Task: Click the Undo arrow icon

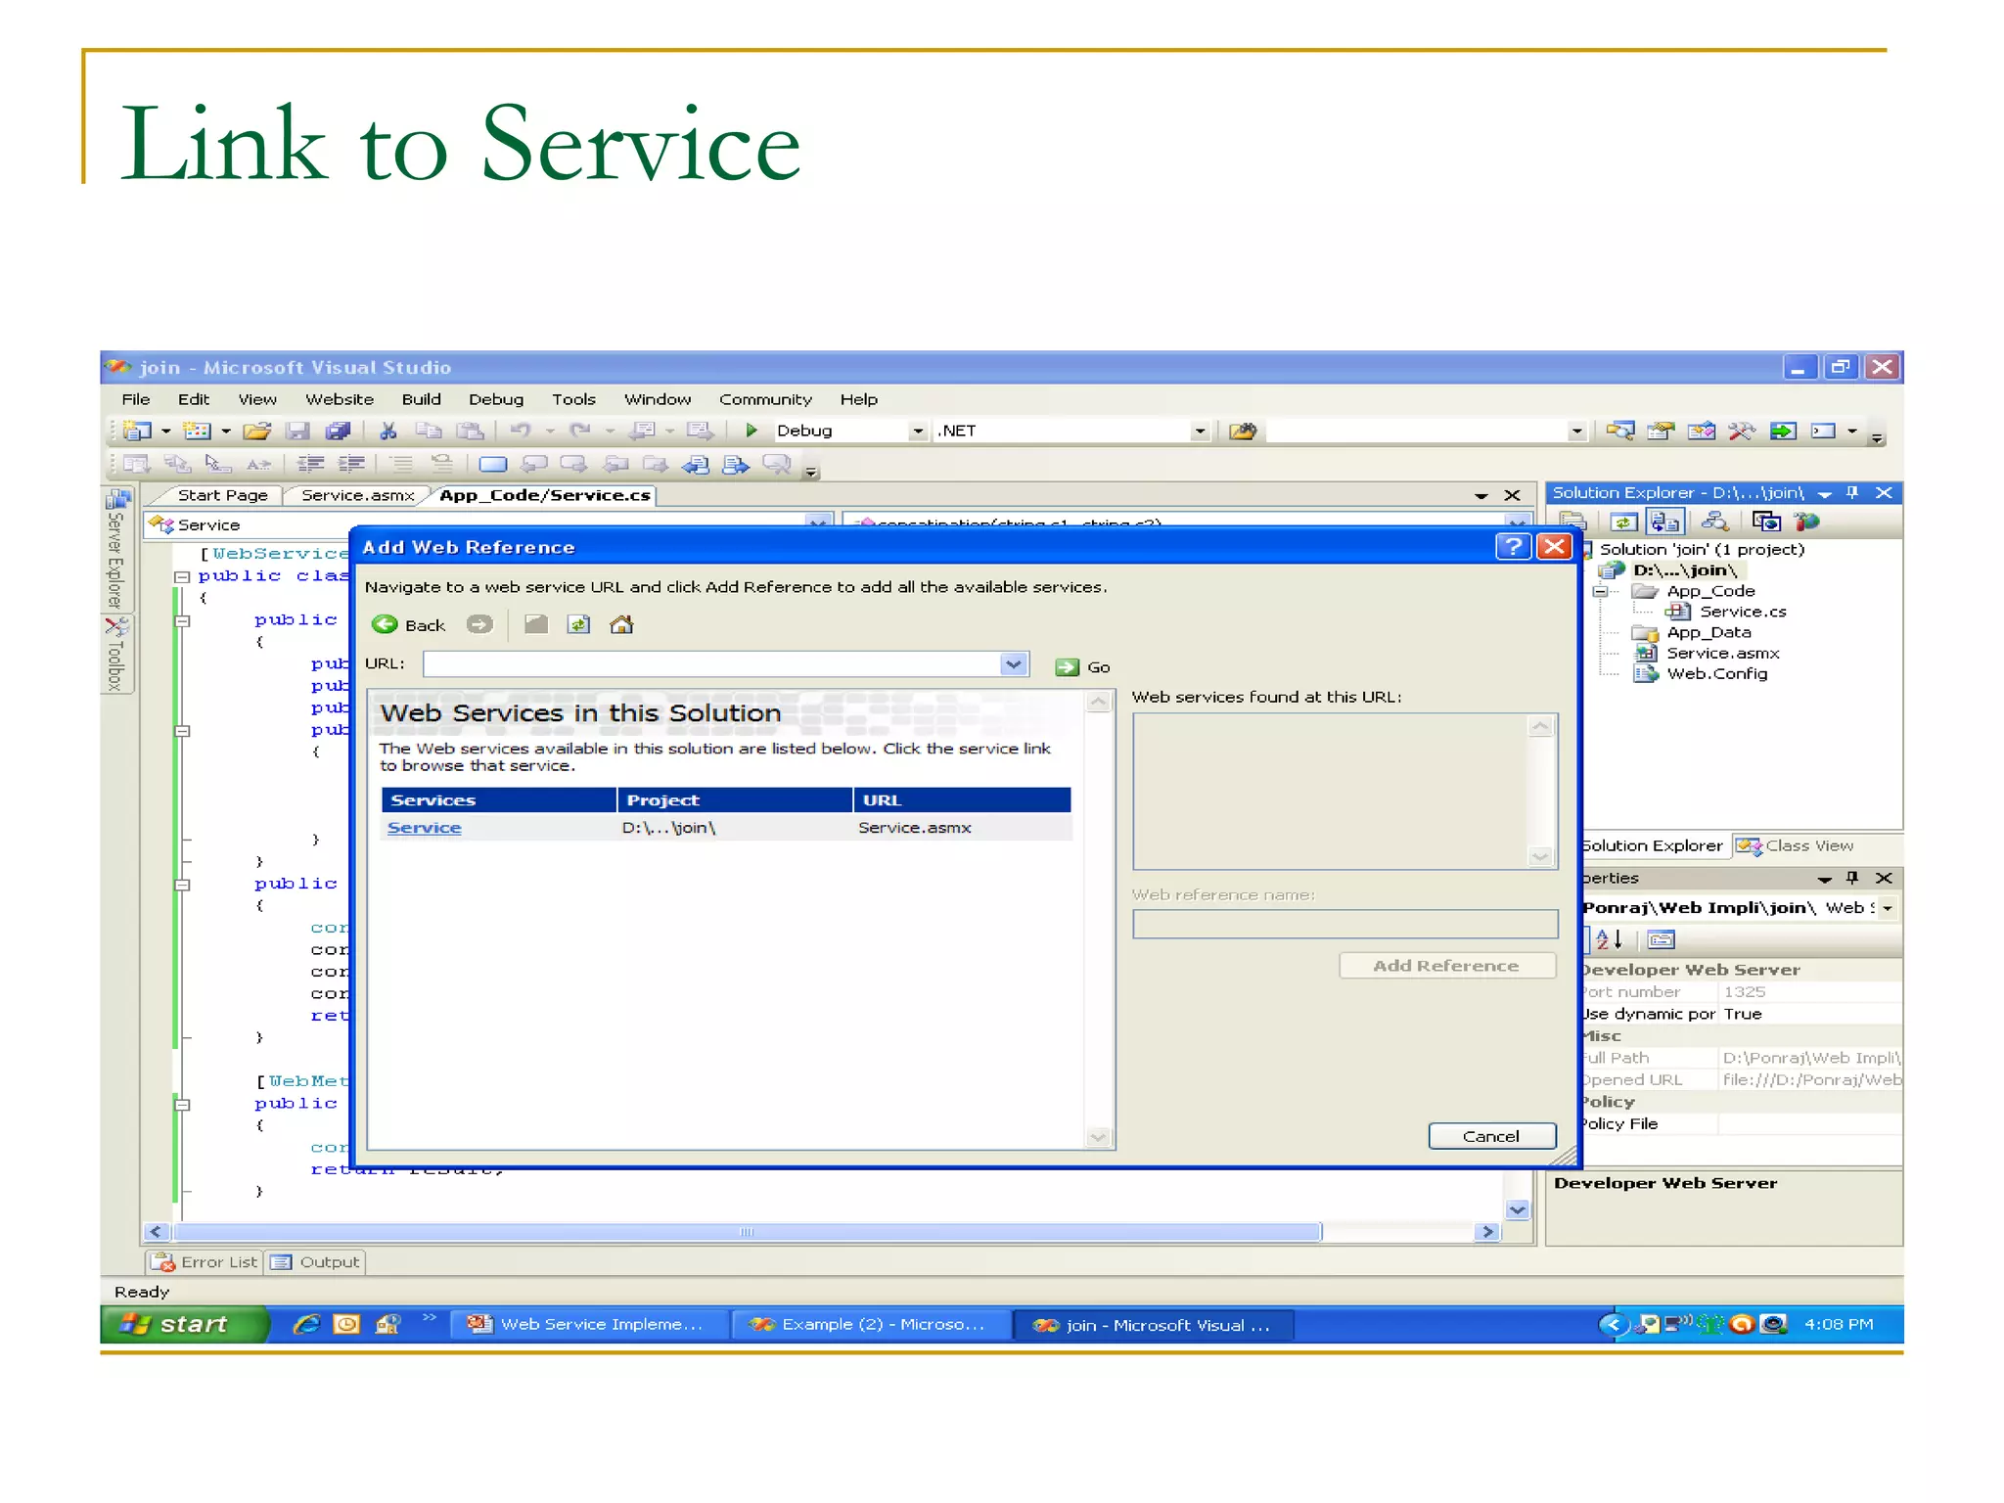Action: click(521, 432)
